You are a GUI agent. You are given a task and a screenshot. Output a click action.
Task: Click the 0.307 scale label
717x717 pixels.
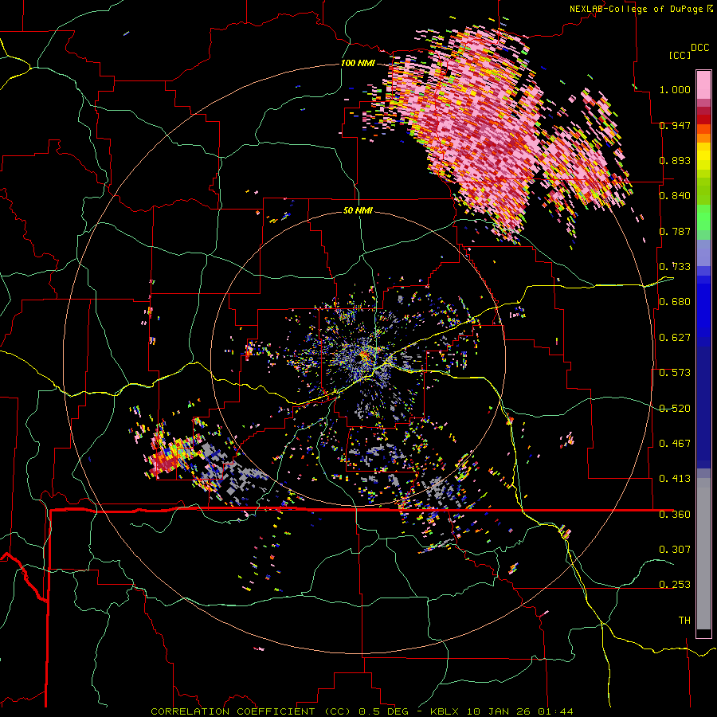[675, 550]
